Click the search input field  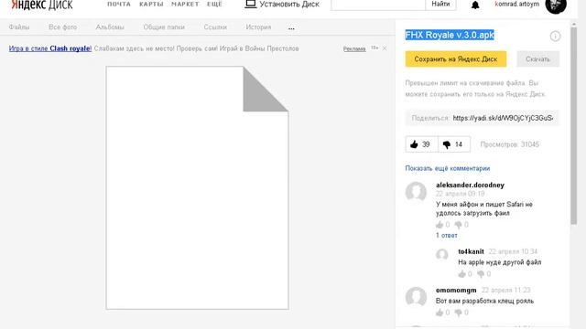tap(378, 5)
